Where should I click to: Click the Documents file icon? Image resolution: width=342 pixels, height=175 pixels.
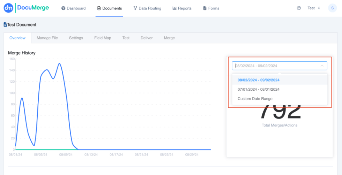[x=99, y=8]
